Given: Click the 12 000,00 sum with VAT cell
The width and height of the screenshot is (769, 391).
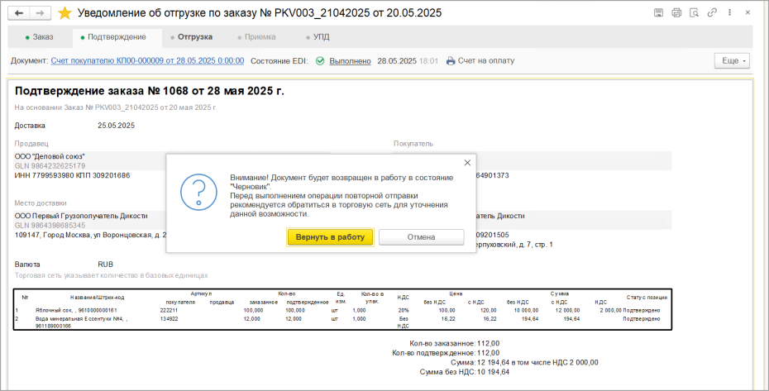Looking at the screenshot, I should click(x=567, y=311).
